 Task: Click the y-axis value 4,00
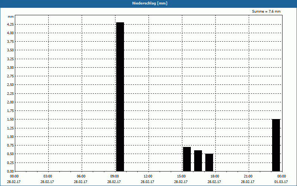coord(10,33)
